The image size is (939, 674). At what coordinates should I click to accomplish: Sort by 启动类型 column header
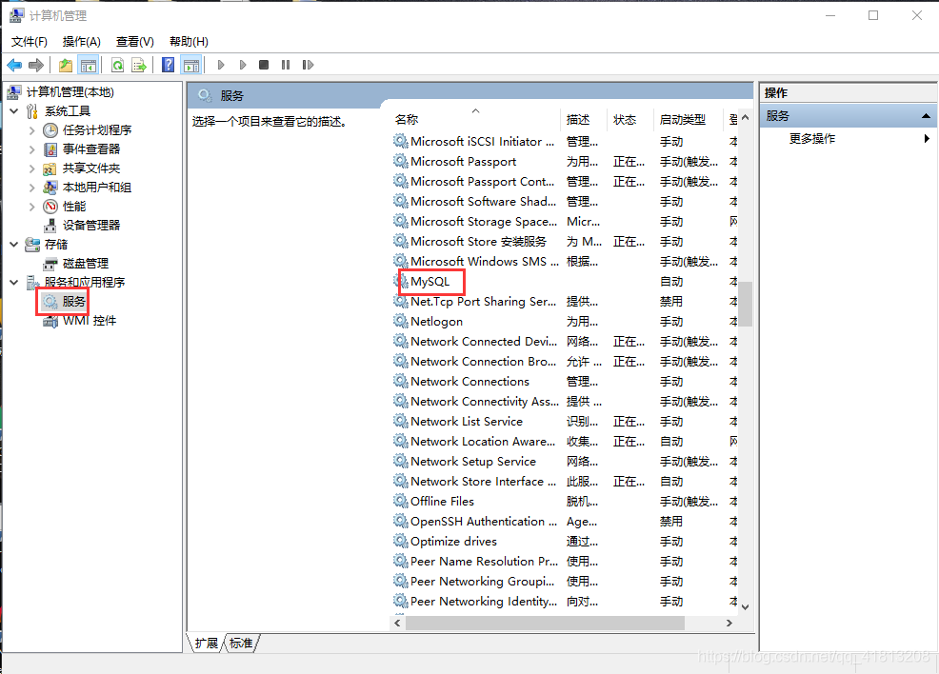click(x=689, y=120)
